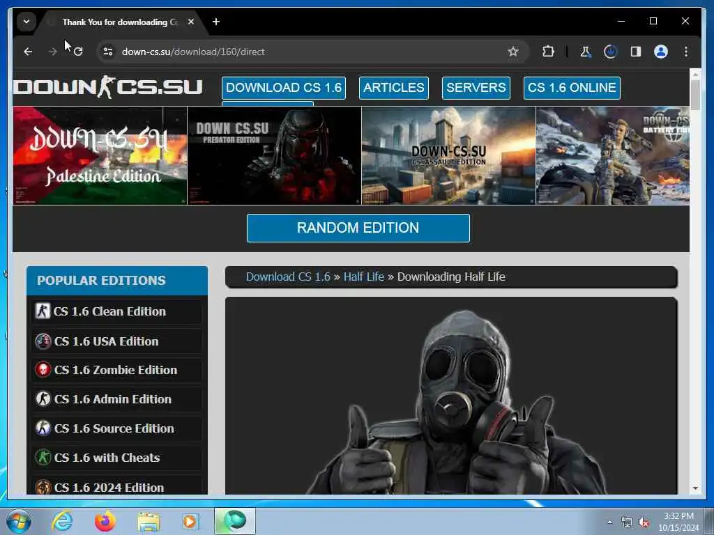Launch Internet Explorer from the taskbar
Viewport: 714px width, 535px height.
tap(62, 521)
